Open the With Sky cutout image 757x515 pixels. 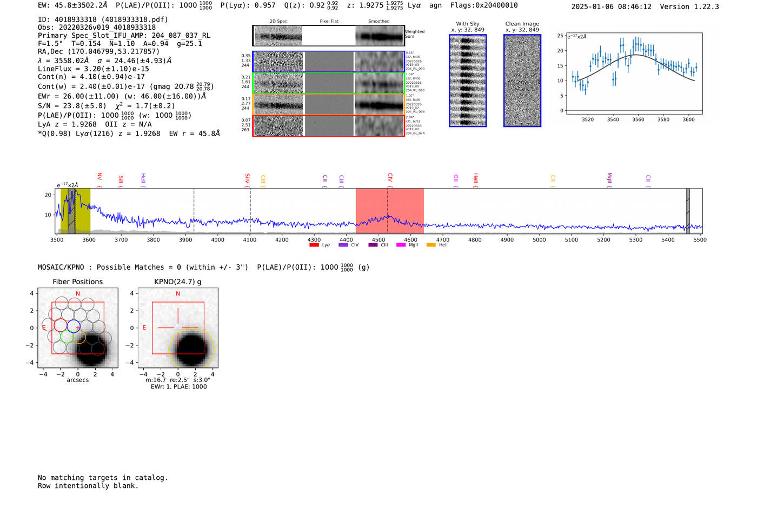pos(468,81)
